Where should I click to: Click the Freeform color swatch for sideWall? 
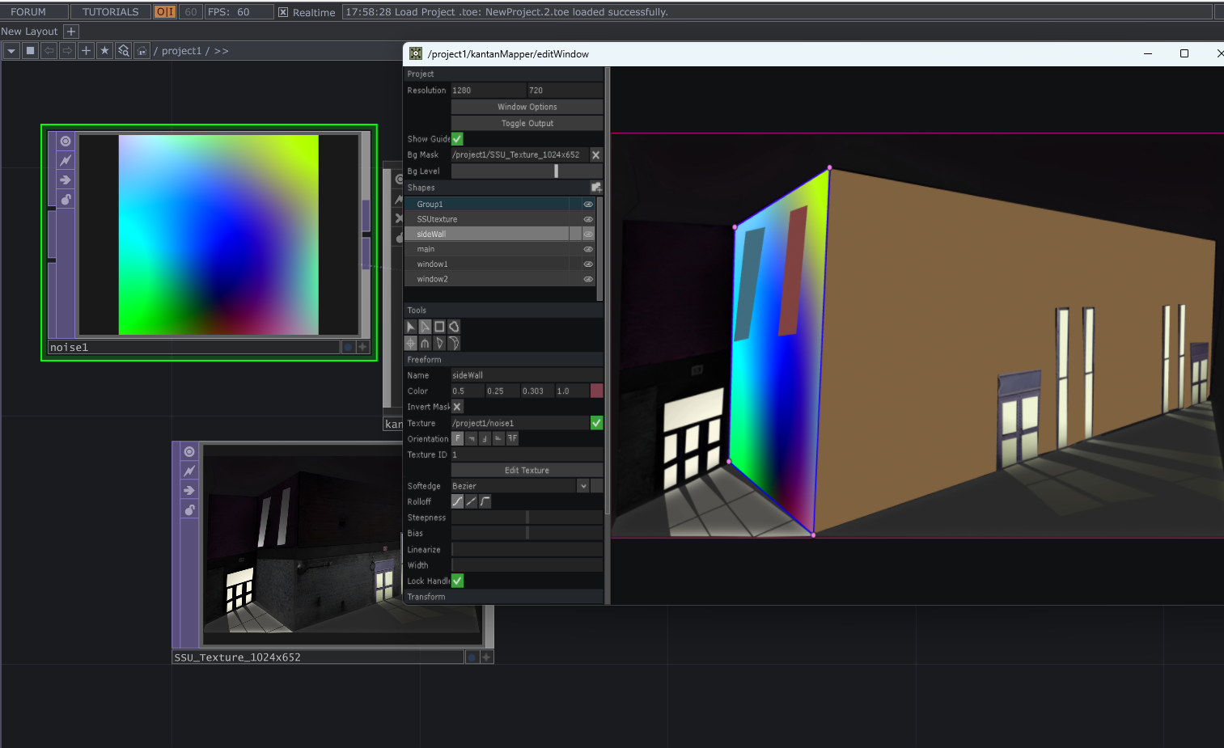[596, 391]
